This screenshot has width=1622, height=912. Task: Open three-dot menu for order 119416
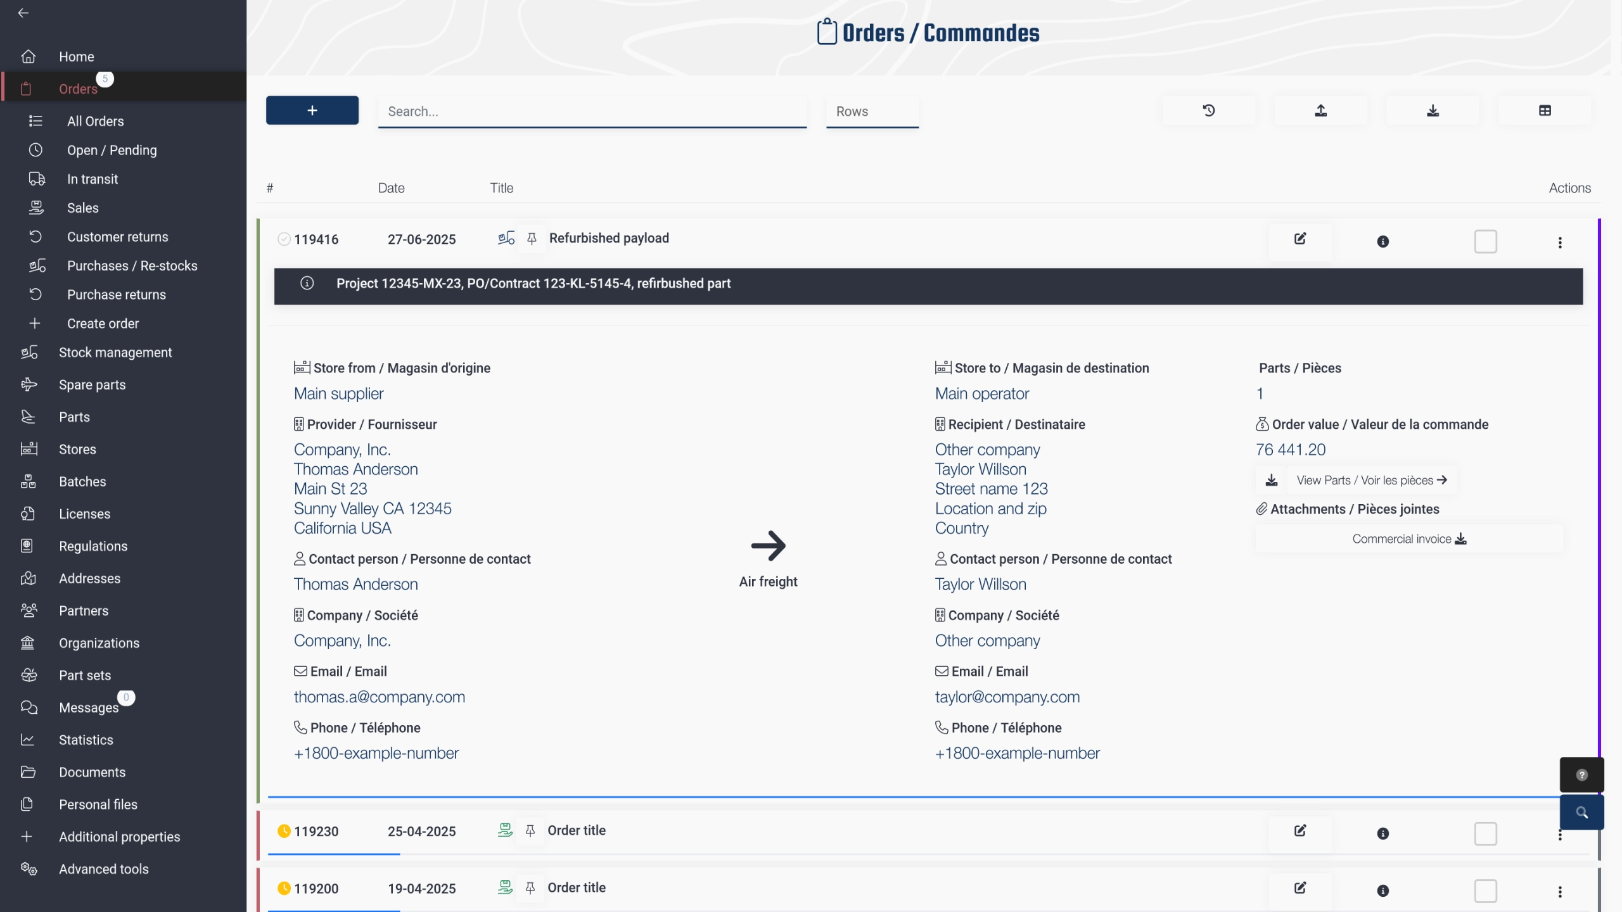(1560, 242)
